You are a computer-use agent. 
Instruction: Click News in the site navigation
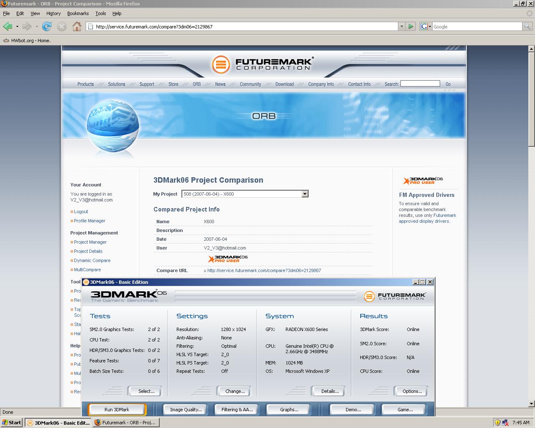coord(220,84)
